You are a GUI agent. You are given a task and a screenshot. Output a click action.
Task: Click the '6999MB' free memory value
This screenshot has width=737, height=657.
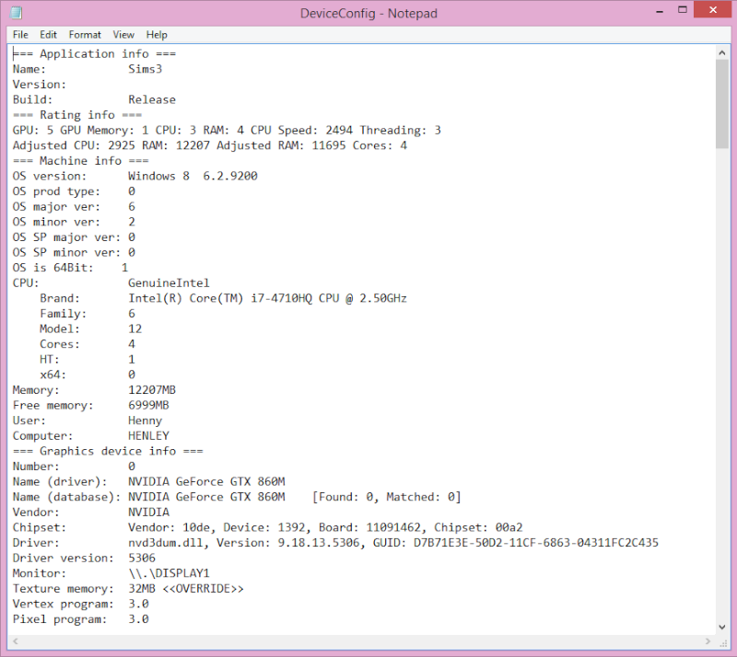[x=148, y=405]
